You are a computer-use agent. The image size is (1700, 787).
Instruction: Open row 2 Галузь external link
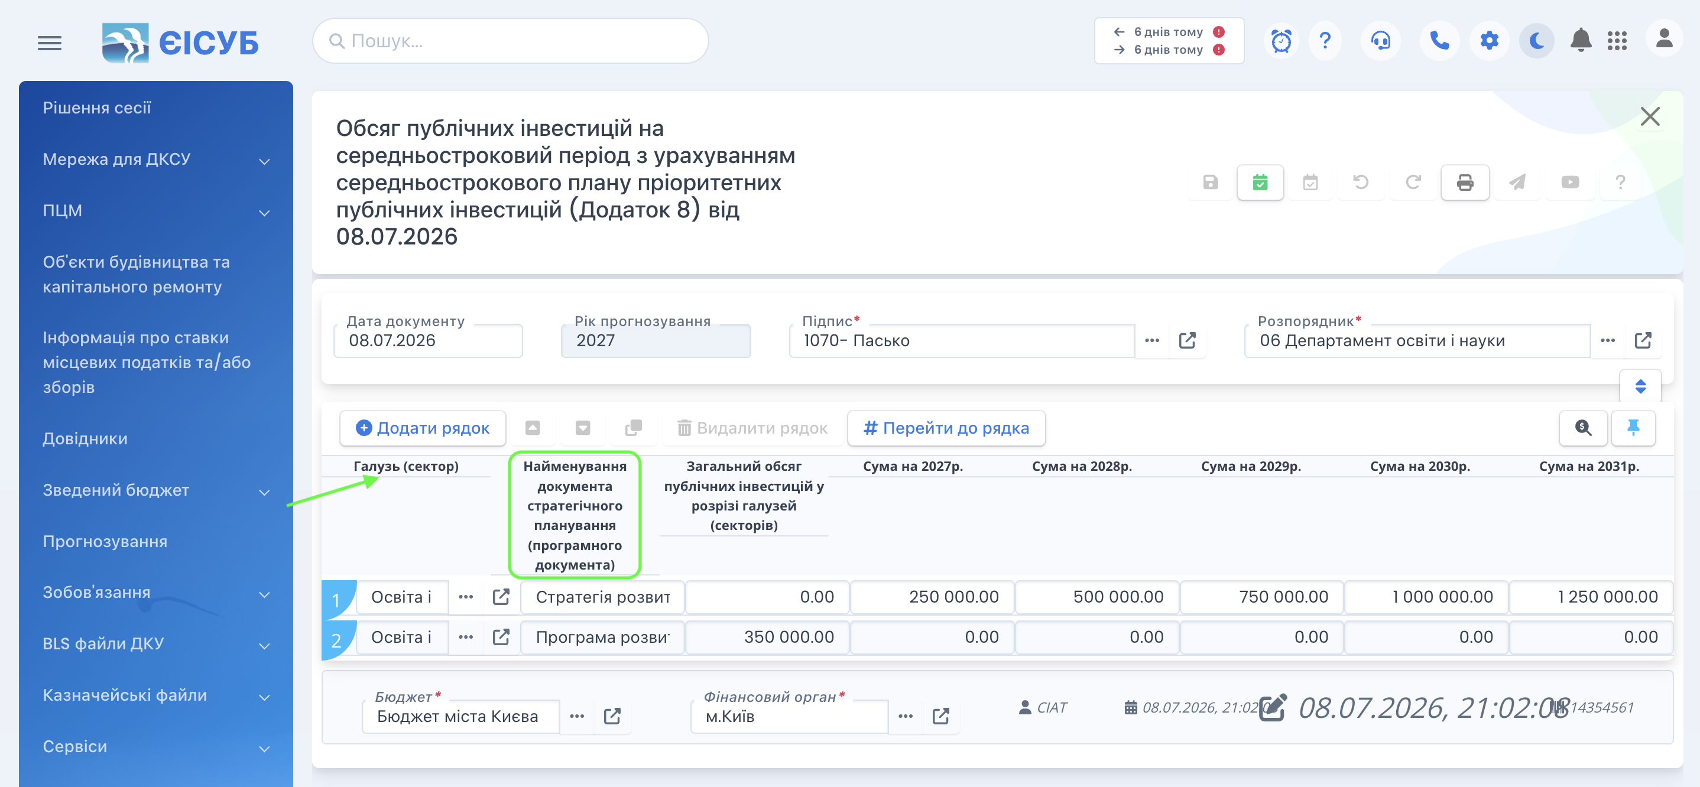coord(501,638)
